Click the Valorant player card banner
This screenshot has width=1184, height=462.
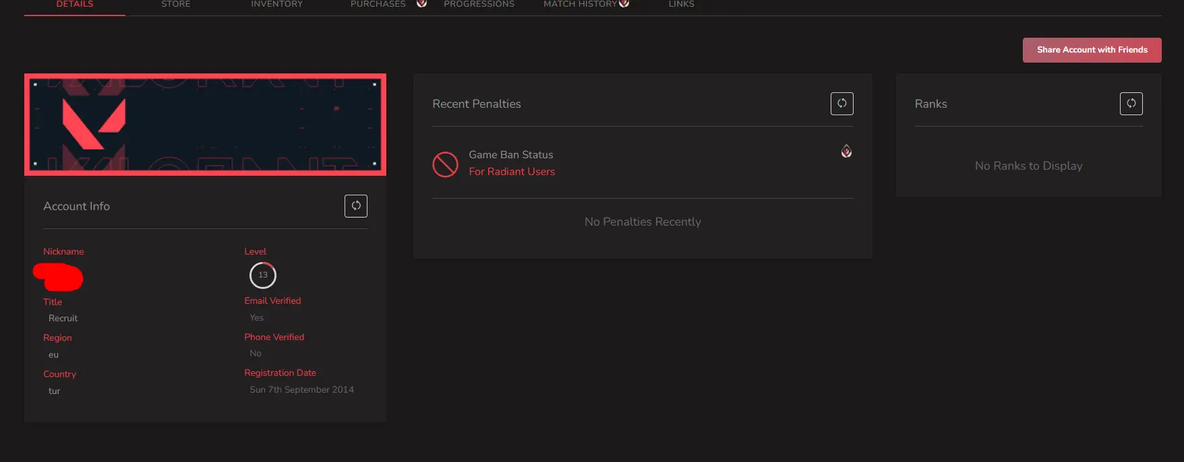[205, 125]
